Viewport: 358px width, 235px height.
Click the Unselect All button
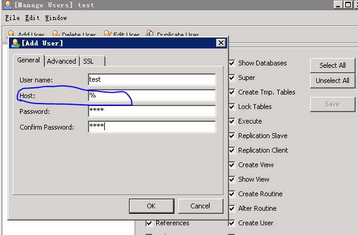pyautogui.click(x=333, y=81)
